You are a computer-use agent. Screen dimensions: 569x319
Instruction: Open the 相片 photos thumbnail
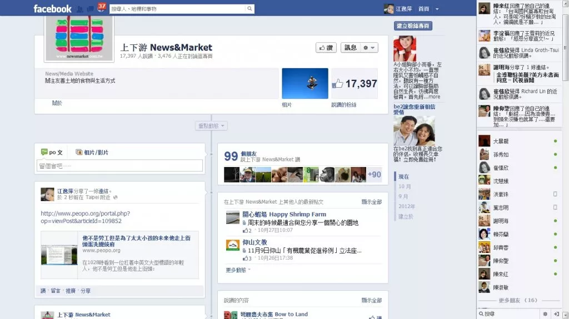click(305, 83)
